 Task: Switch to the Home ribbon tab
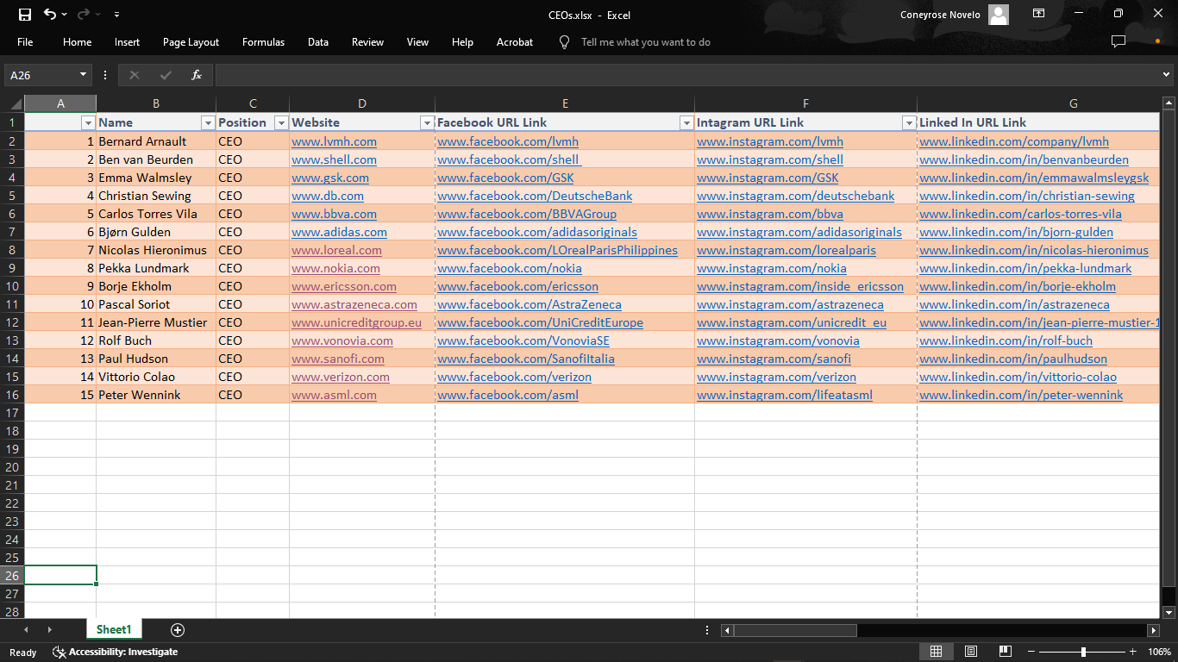point(77,42)
